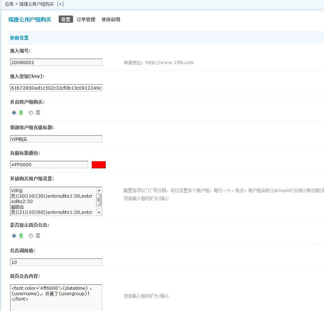This screenshot has height=311, width=324.
Task: Click the textarea scroll up arrow
Action: (x=99, y=190)
